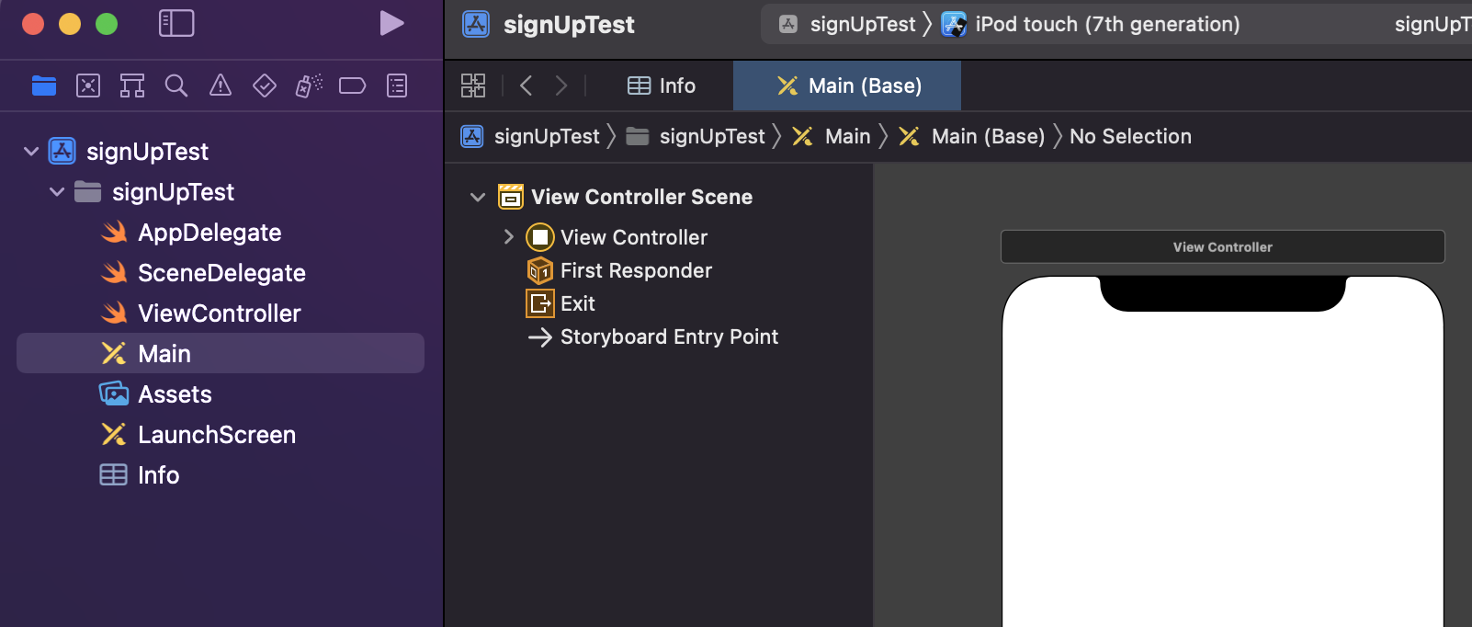This screenshot has height=627, width=1472.
Task: Click No Selection in jump bar
Action: tap(1130, 136)
